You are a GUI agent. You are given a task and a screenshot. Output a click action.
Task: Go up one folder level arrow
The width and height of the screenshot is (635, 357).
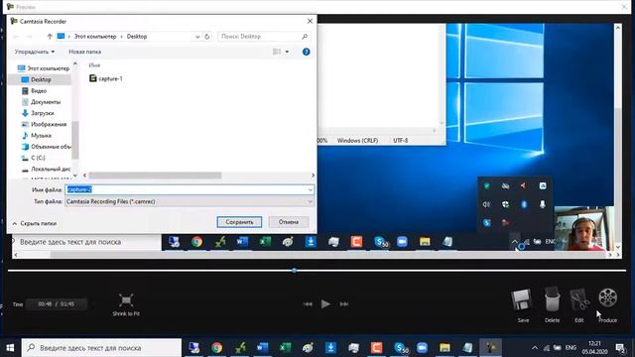click(50, 37)
